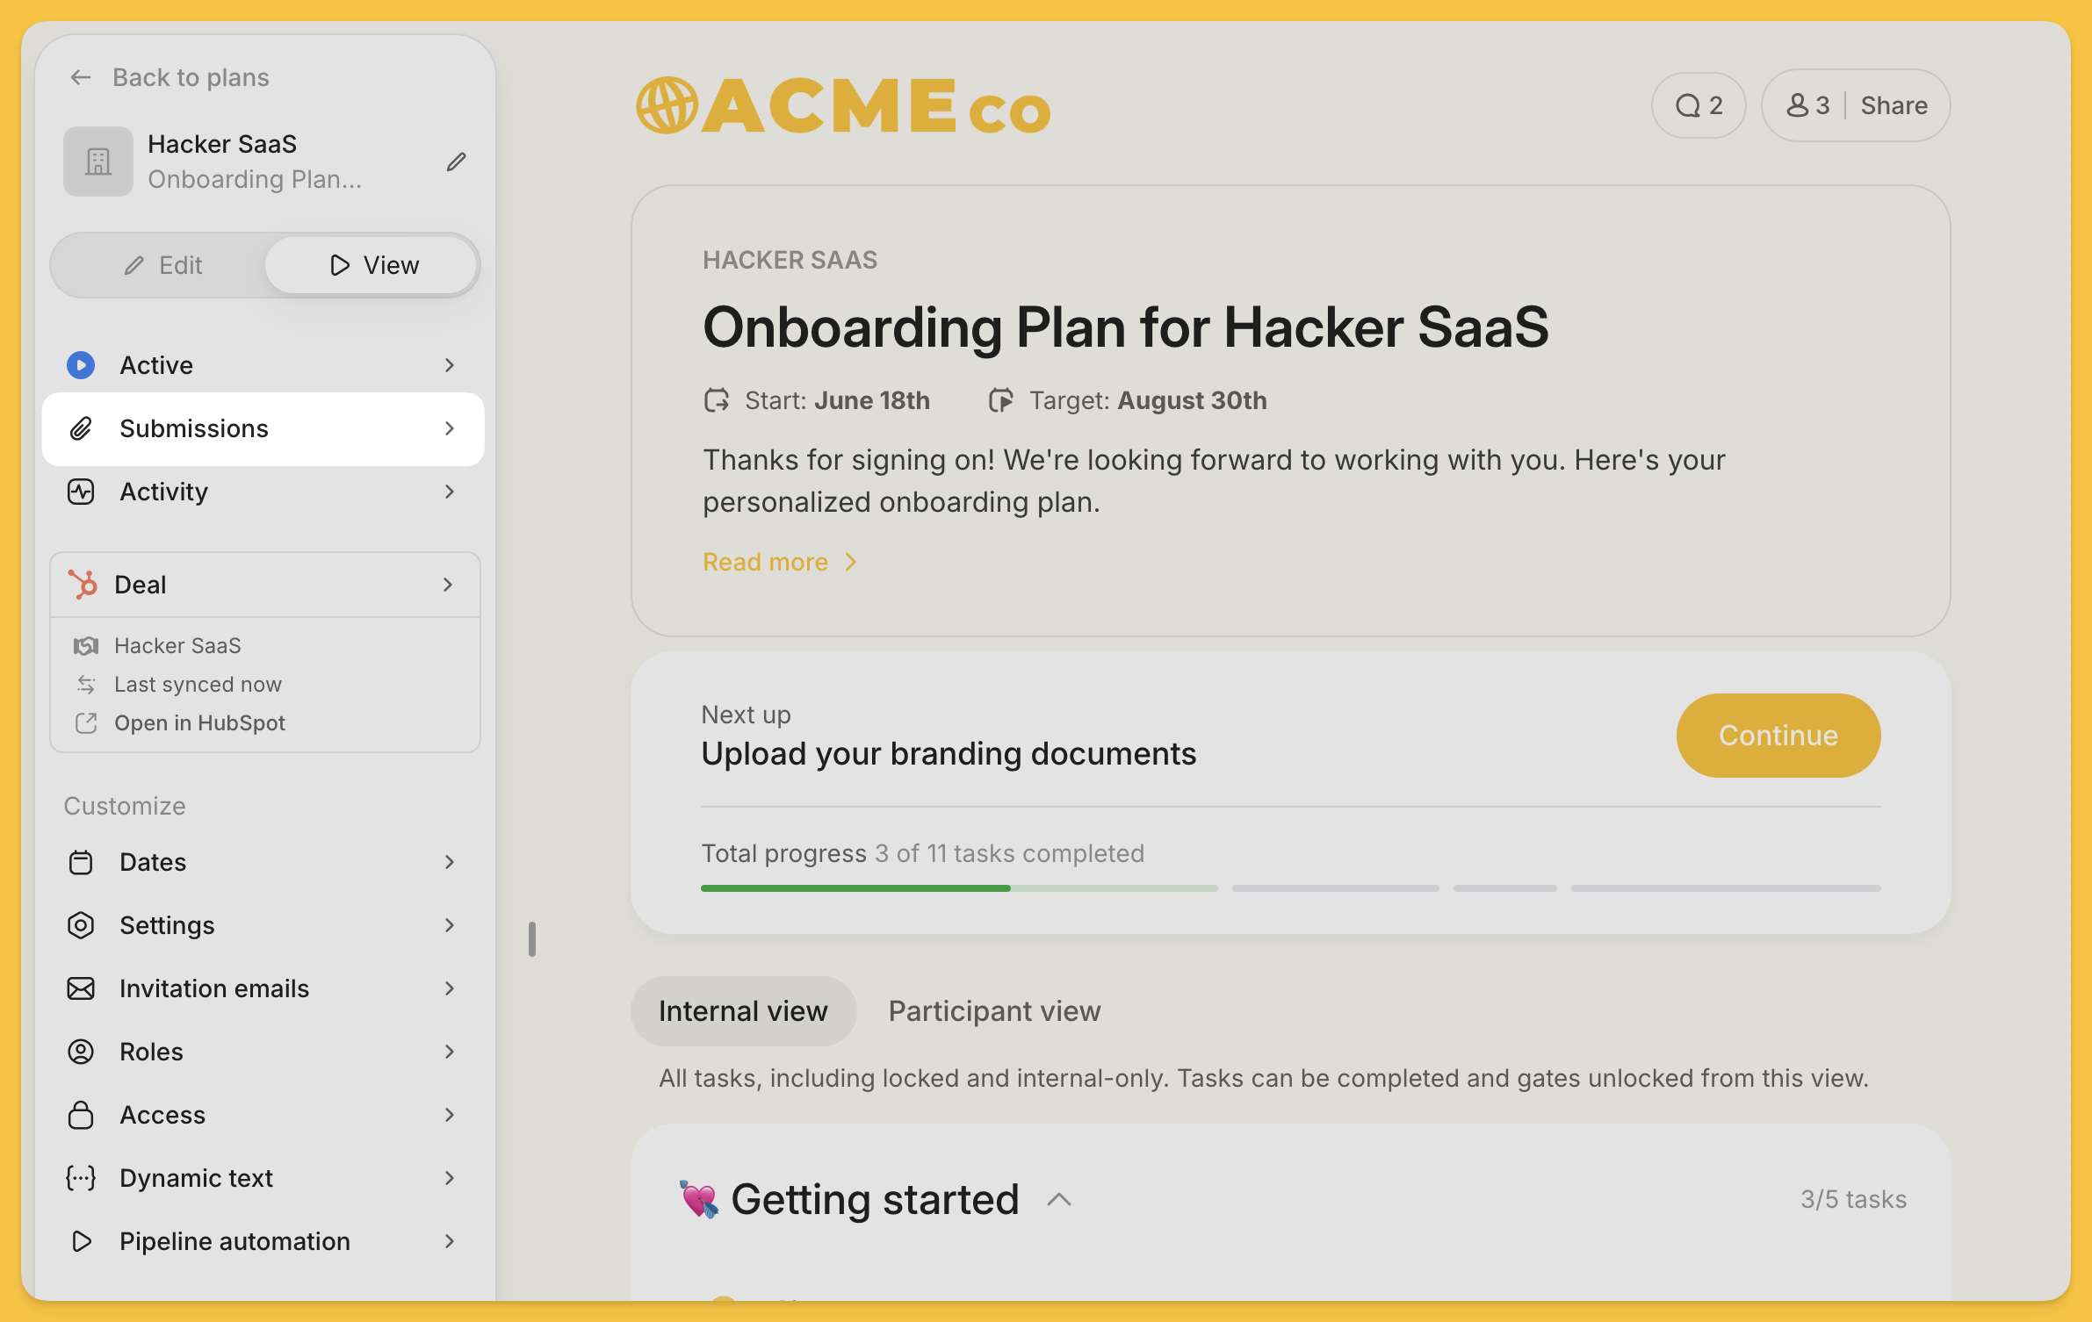Click the green total progress bar
Image resolution: width=2092 pixels, height=1322 pixels.
tap(855, 888)
